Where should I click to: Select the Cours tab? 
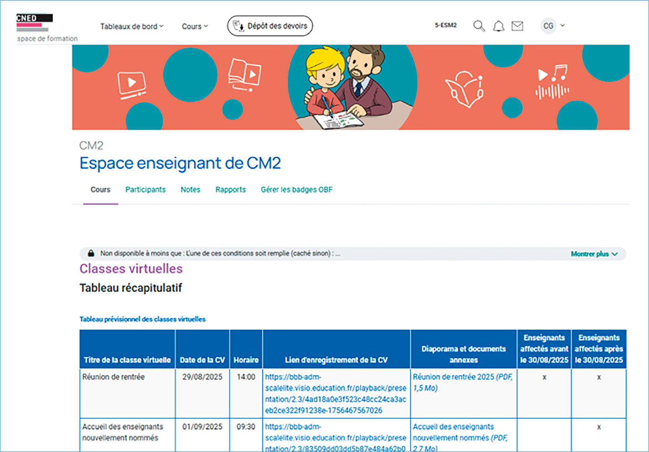(101, 190)
